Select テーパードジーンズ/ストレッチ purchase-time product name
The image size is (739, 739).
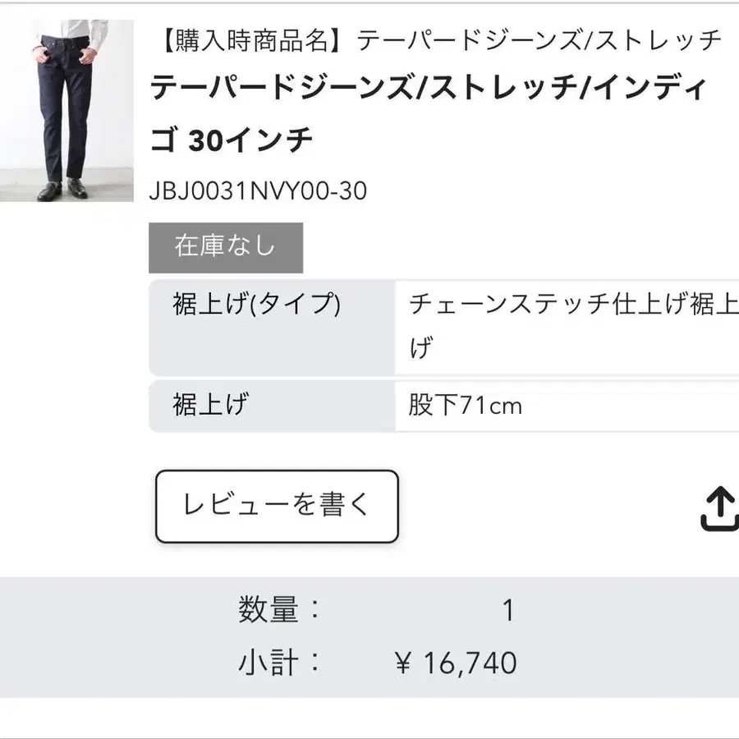point(538,39)
